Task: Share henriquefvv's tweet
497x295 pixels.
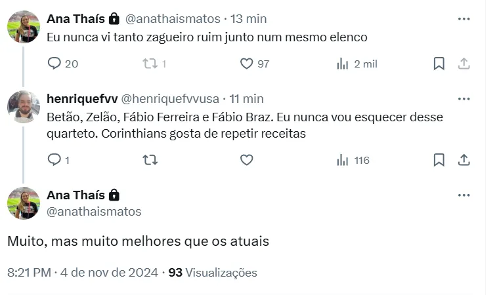Action: (x=464, y=160)
